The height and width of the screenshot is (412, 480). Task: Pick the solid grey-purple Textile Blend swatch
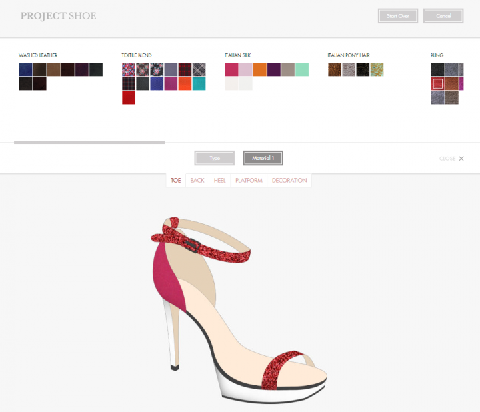click(x=171, y=70)
